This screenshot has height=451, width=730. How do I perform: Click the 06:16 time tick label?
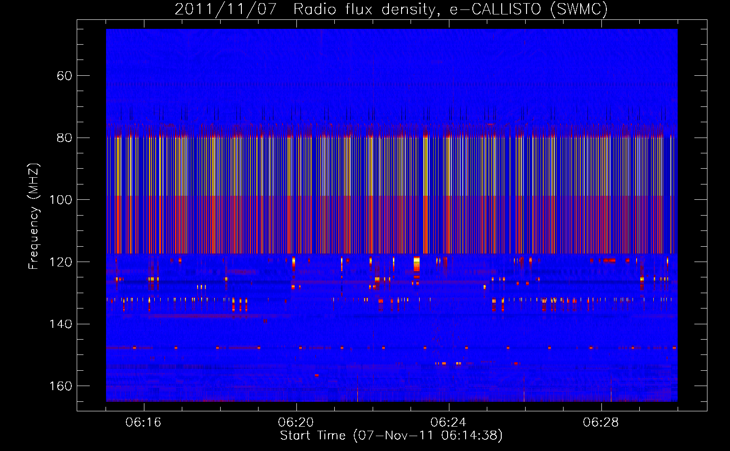pyautogui.click(x=143, y=422)
